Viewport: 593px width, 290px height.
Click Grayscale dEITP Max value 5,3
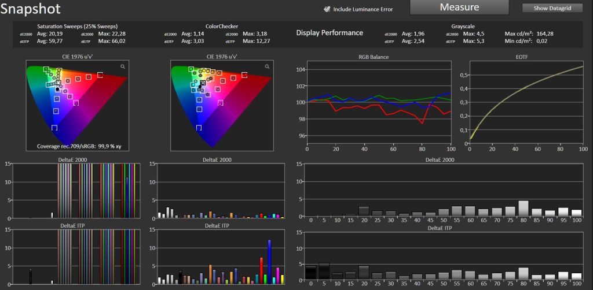pyautogui.click(x=480, y=41)
